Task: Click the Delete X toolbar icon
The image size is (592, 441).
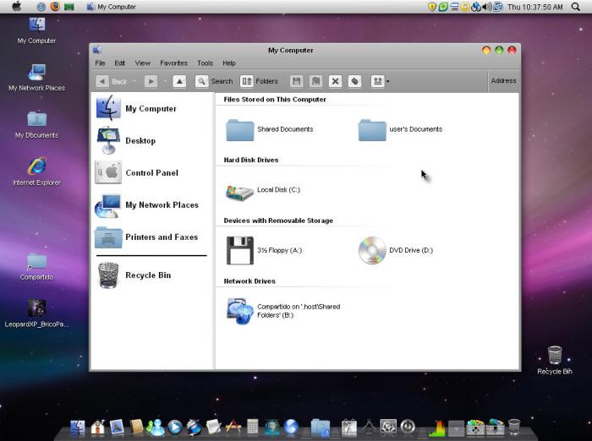Action: [x=335, y=81]
